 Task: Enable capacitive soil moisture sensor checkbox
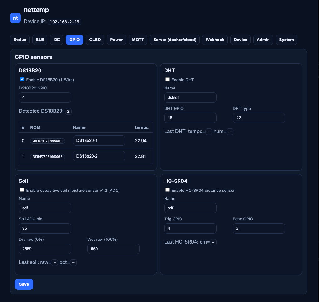click(x=22, y=190)
